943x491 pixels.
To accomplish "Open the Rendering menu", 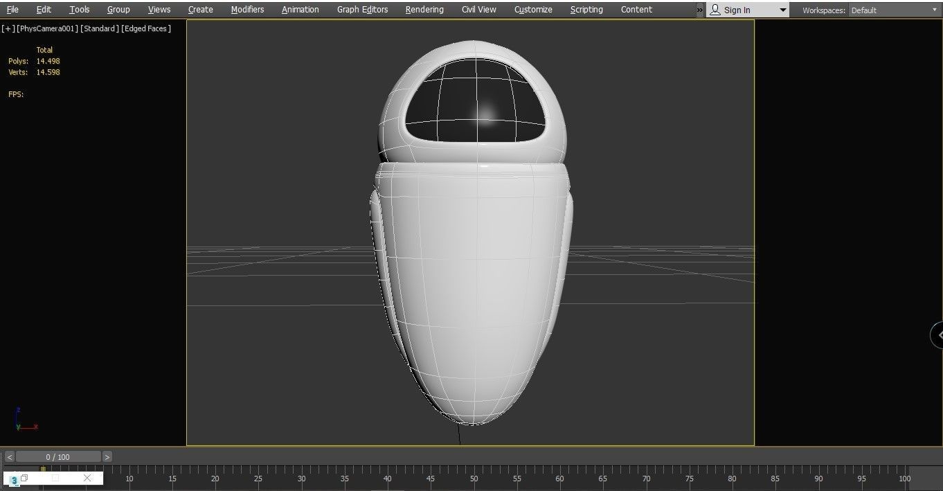I will pyautogui.click(x=424, y=10).
